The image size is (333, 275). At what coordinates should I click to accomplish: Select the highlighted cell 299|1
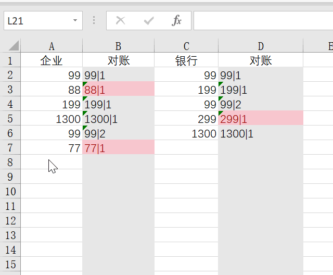point(261,118)
